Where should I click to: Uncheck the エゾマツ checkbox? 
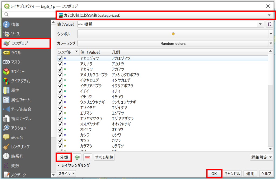click(x=60, y=113)
